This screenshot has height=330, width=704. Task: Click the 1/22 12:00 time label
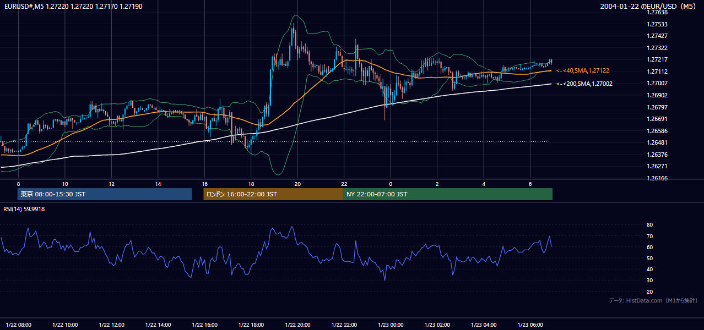112,324
